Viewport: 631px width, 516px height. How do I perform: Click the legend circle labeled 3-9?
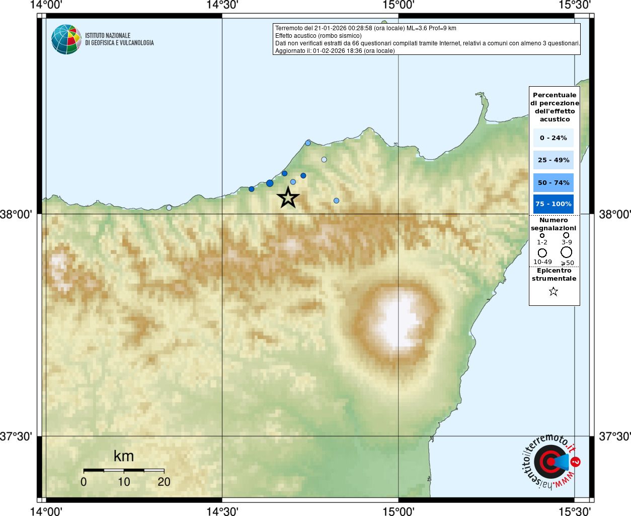566,235
